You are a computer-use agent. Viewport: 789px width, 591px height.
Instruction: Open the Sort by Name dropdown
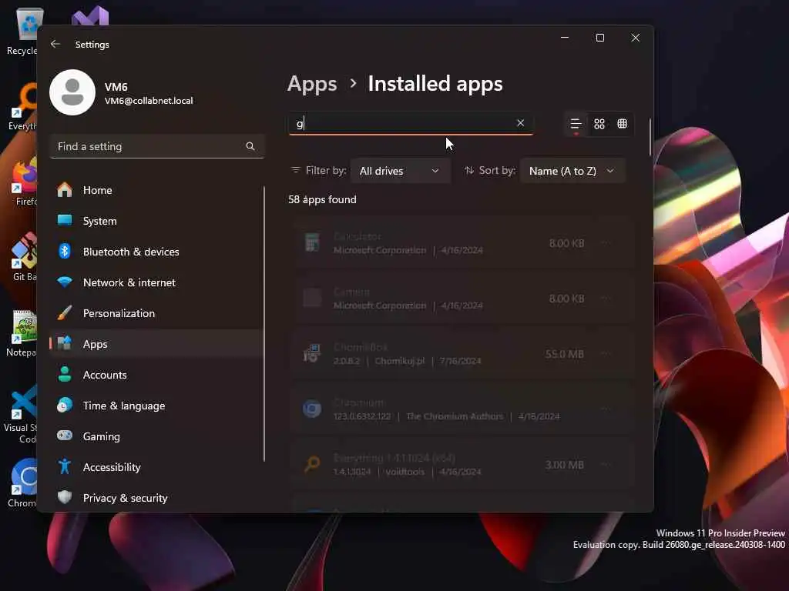point(572,171)
